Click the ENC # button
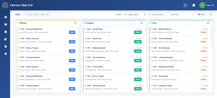The height and width of the screenshot is (98, 217). [x=202, y=15]
